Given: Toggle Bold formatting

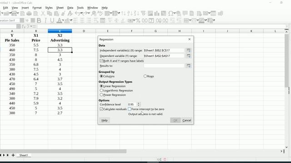Looking at the screenshot, I should tap(39, 20).
